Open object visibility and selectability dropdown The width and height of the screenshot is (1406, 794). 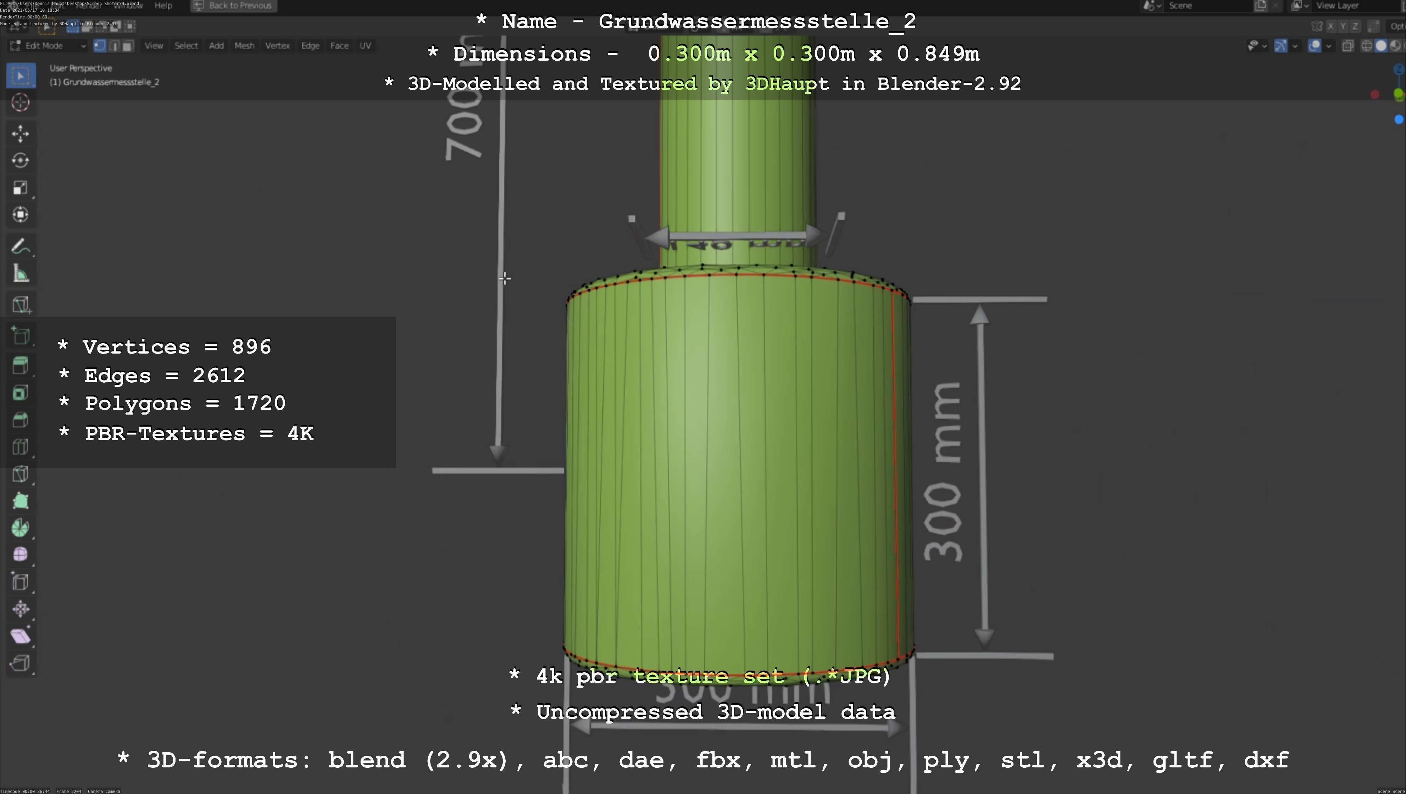tap(1257, 46)
